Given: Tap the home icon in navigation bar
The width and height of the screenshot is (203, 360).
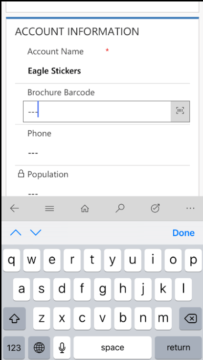Looking at the screenshot, I should click(x=85, y=209).
